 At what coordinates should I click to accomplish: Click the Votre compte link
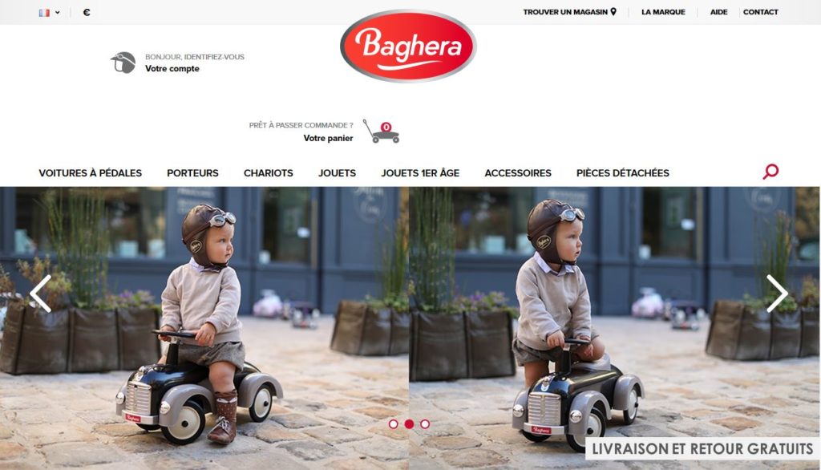[x=172, y=69]
